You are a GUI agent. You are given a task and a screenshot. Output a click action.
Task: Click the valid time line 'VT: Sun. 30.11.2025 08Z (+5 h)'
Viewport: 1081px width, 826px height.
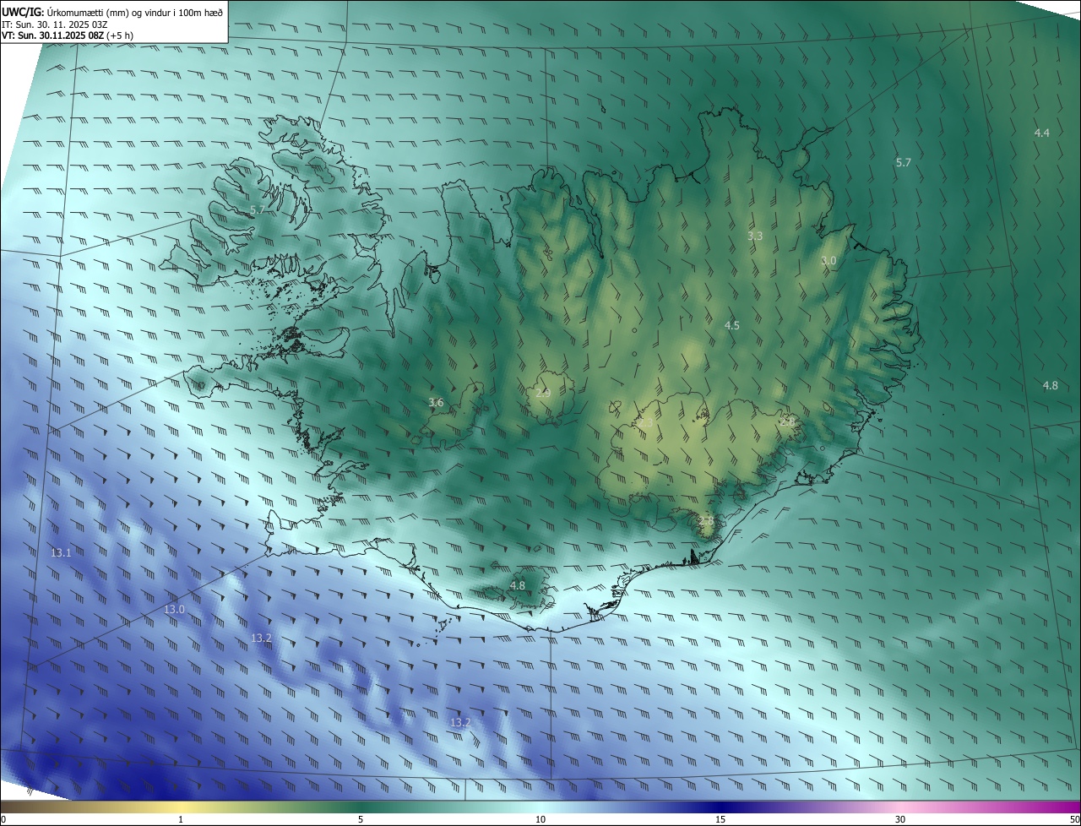pyautogui.click(x=68, y=35)
